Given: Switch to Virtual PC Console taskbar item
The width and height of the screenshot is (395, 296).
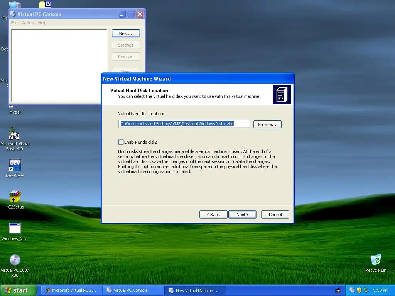Looking at the screenshot, I should tap(133, 290).
